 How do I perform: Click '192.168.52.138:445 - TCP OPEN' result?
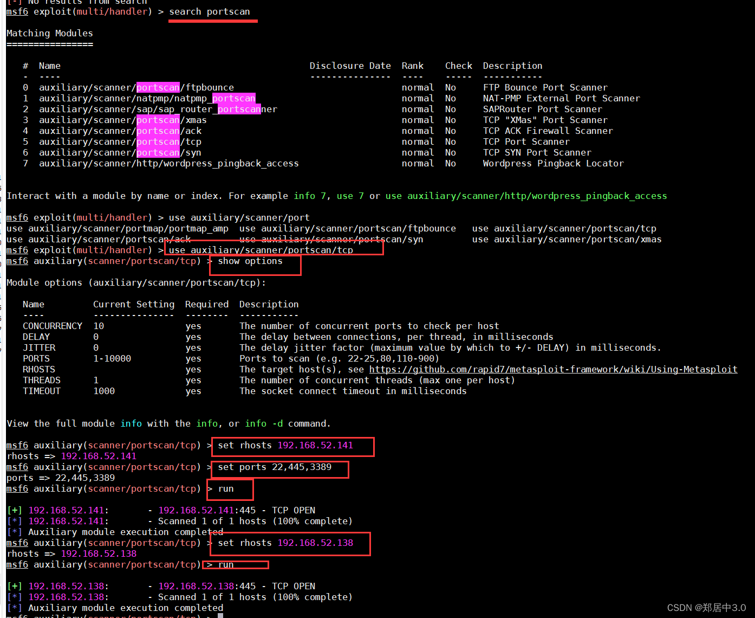[237, 586]
